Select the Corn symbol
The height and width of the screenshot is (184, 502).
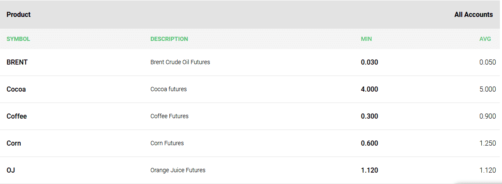14,143
